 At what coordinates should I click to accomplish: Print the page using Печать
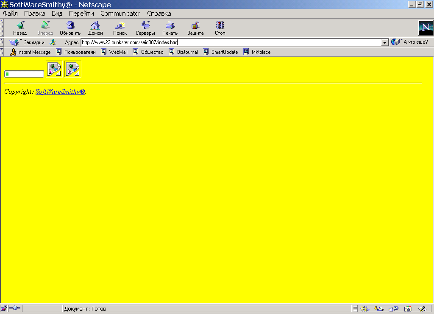tap(170, 28)
